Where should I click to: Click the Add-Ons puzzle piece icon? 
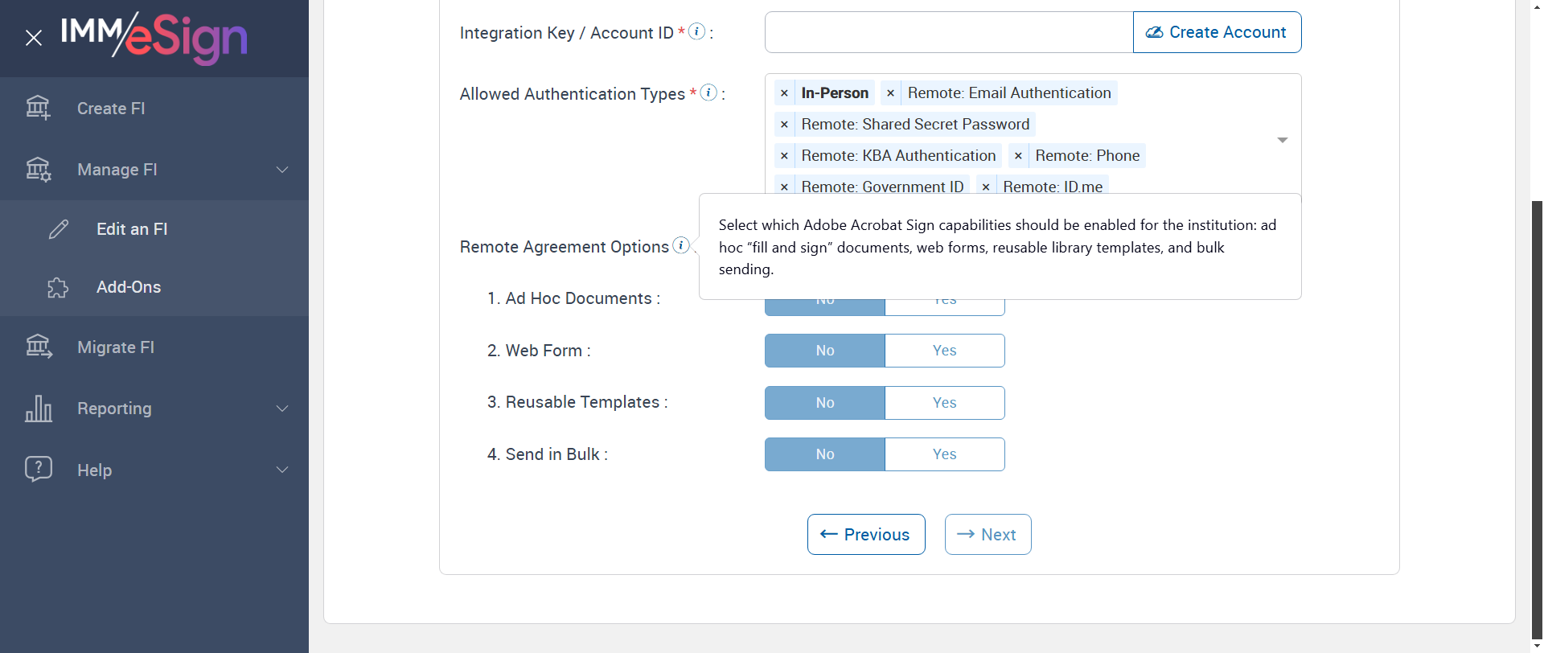coord(58,287)
